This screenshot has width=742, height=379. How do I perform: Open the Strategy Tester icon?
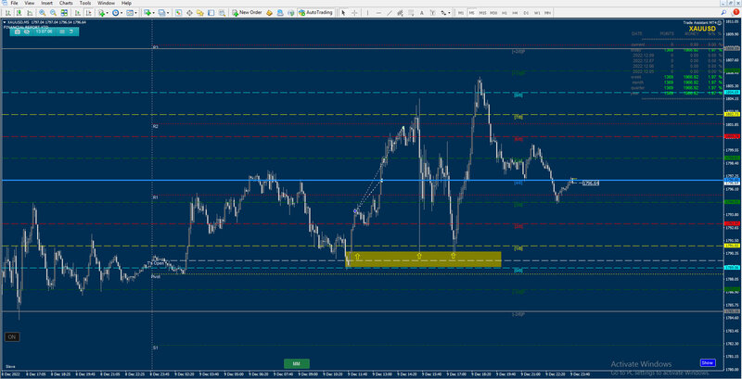pyautogui.click(x=222, y=13)
